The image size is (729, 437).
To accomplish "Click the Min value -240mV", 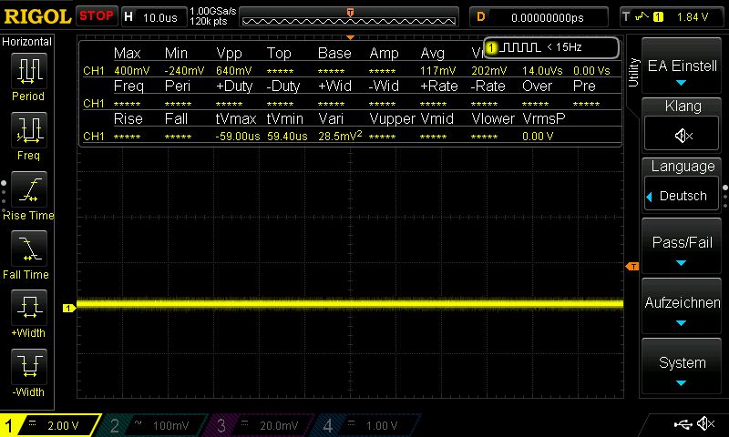I will [184, 71].
